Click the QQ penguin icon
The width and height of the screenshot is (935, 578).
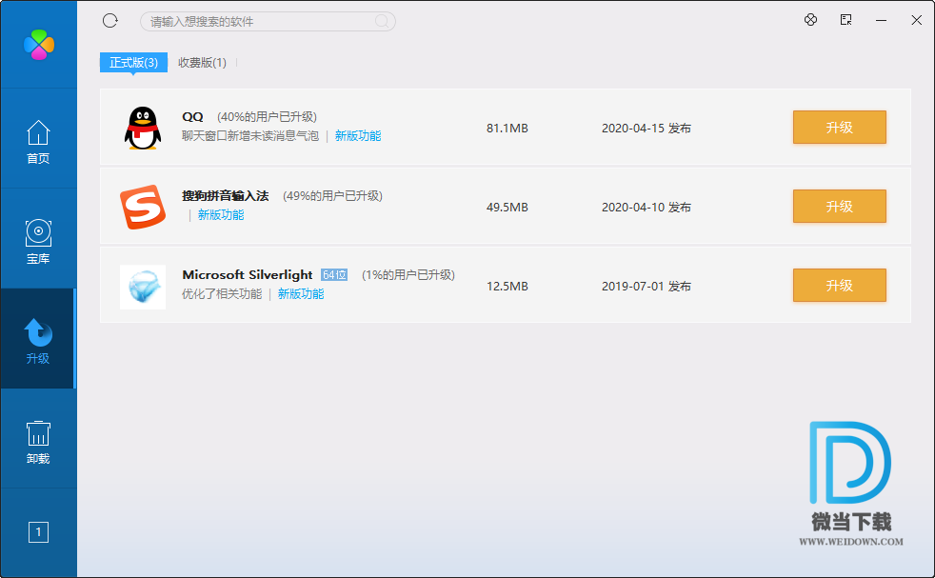[x=143, y=128]
